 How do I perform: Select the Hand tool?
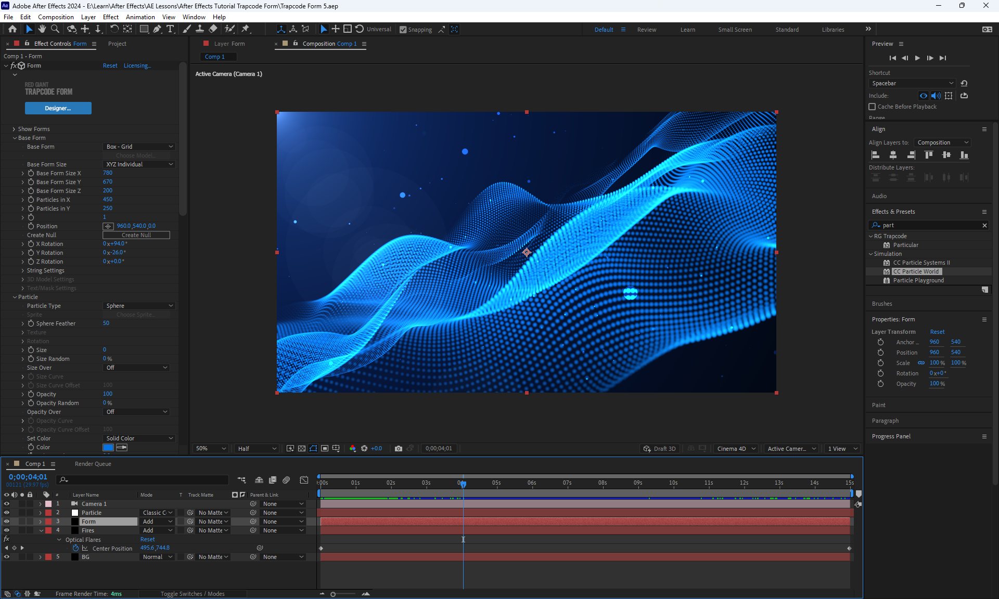(x=42, y=29)
